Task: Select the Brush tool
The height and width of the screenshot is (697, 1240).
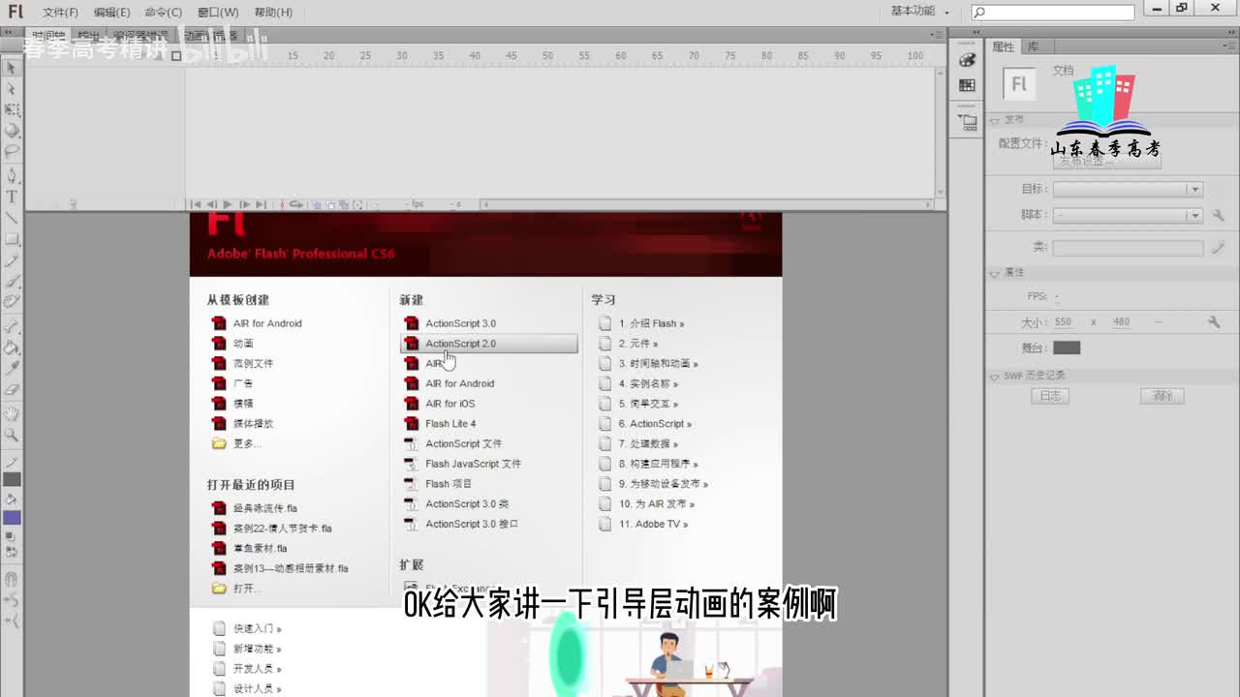Action: click(x=12, y=280)
